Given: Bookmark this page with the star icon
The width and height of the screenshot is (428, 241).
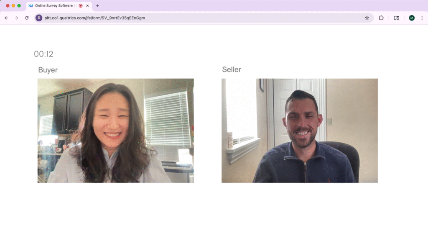Looking at the screenshot, I should coord(367,18).
